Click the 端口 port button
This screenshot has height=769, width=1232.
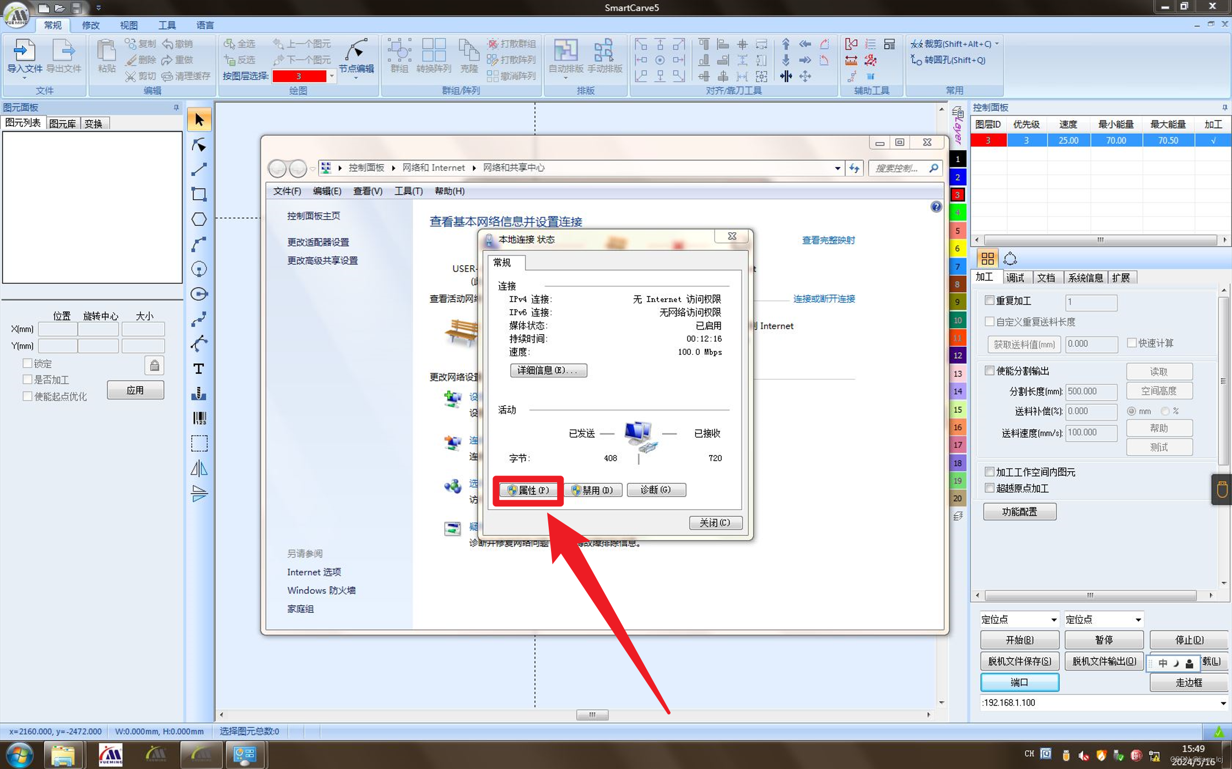click(x=1019, y=682)
